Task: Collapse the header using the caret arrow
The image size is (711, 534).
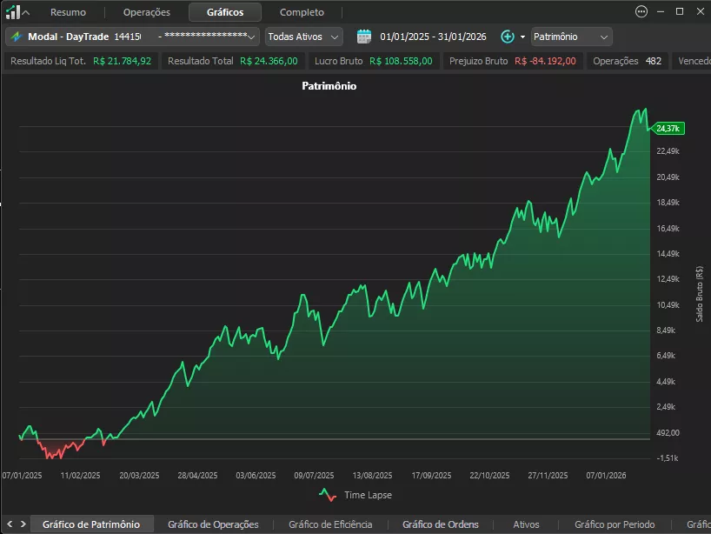Action: (x=26, y=13)
